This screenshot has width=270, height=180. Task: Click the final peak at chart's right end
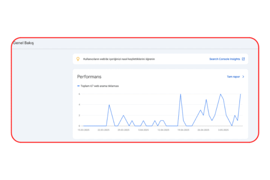point(241,94)
